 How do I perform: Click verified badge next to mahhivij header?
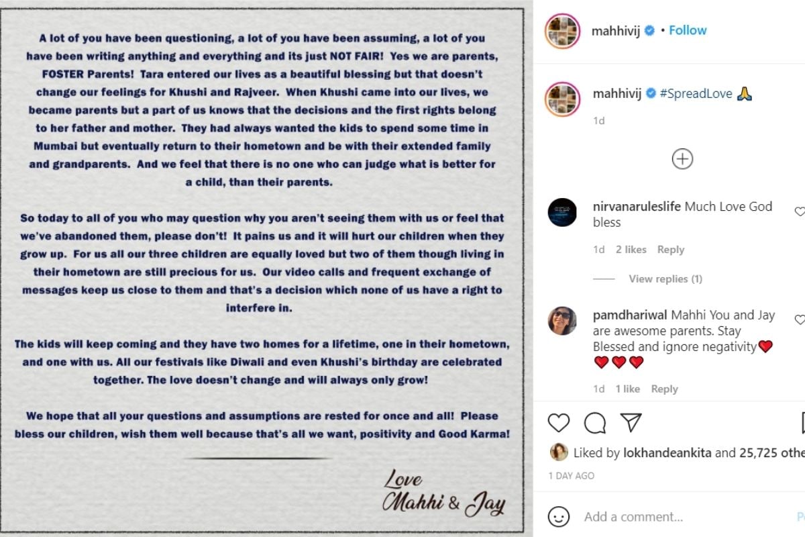pyautogui.click(x=649, y=31)
